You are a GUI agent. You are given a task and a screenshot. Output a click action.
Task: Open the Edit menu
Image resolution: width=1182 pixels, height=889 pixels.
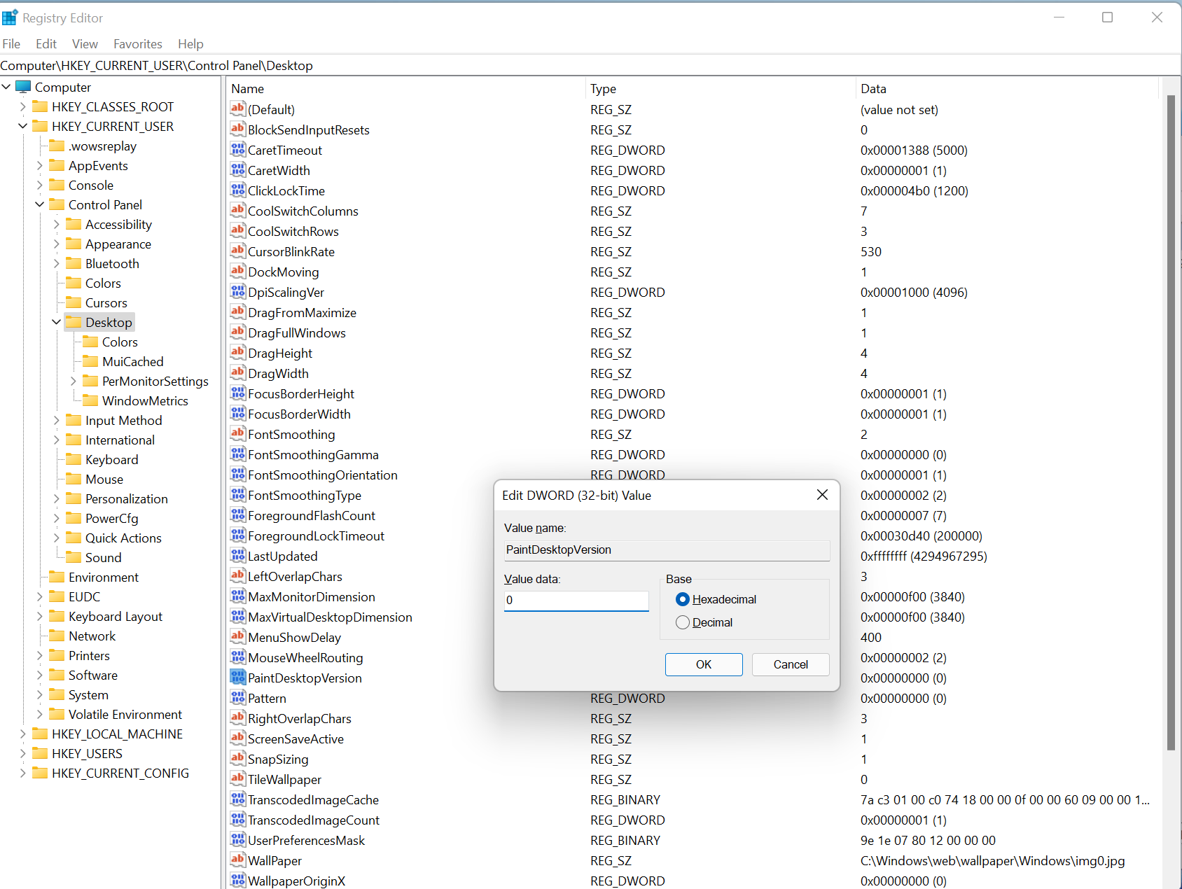pos(46,43)
